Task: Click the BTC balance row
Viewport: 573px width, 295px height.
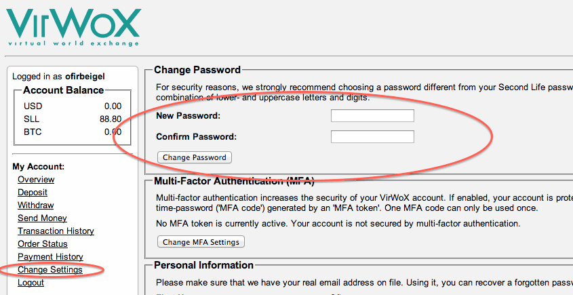Action: (72, 132)
